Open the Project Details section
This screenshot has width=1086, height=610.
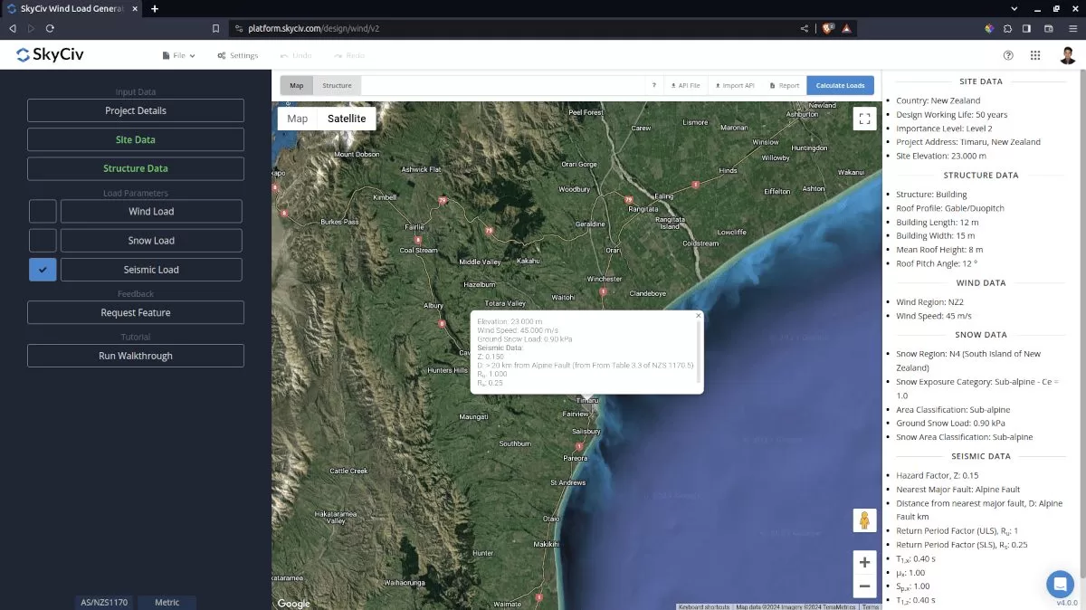[136, 110]
